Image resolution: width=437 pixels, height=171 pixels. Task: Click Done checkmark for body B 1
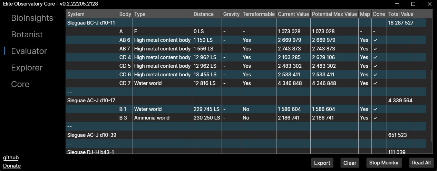coord(375,109)
